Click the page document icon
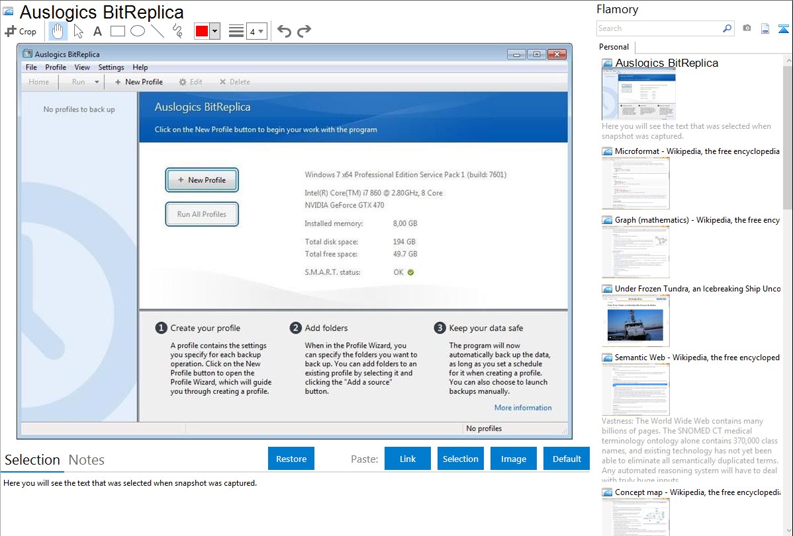793x536 pixels. [765, 28]
